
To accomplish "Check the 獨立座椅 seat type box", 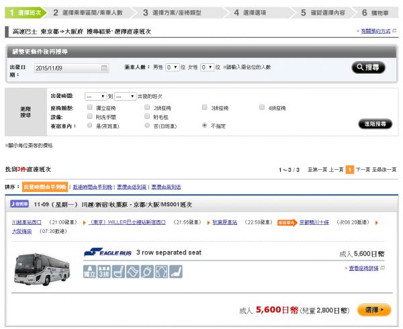I will 90,107.
